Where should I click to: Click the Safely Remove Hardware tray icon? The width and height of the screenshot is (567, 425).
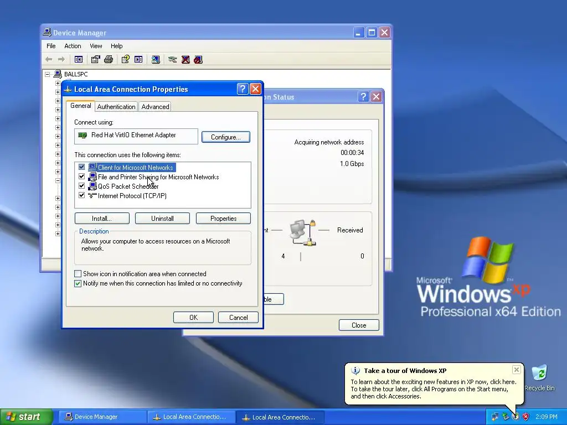pyautogui.click(x=505, y=417)
